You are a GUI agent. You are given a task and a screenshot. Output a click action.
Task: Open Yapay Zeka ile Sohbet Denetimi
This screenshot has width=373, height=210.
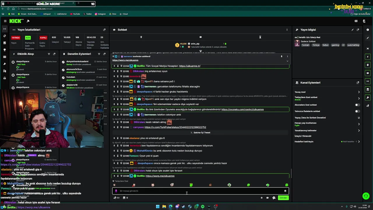(327, 118)
